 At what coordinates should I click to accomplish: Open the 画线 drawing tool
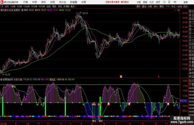click(161, 6)
